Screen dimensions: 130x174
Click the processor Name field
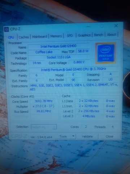58,46
